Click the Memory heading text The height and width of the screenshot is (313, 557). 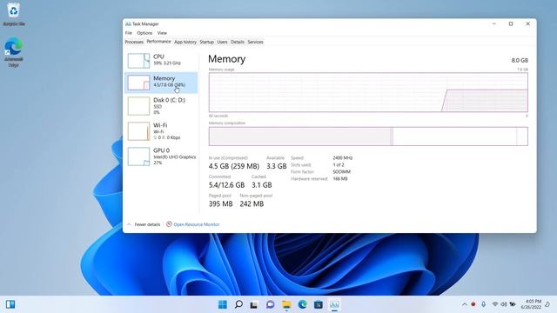tap(226, 59)
